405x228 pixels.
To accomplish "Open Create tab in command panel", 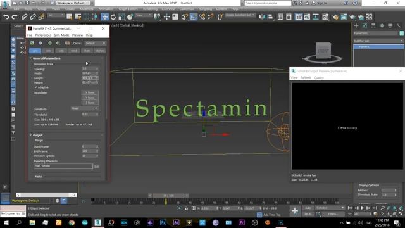I will 356,25.
